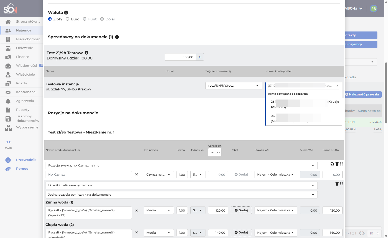Click Dodaj discount button in Zimna woda row
The image size is (388, 238).
click(241, 210)
